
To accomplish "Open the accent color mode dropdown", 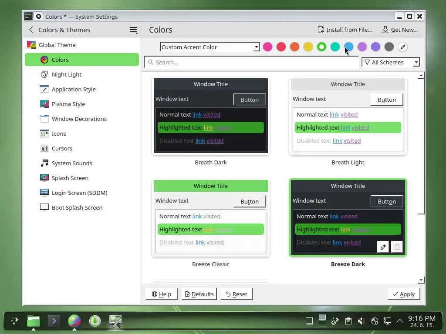I will [210, 47].
